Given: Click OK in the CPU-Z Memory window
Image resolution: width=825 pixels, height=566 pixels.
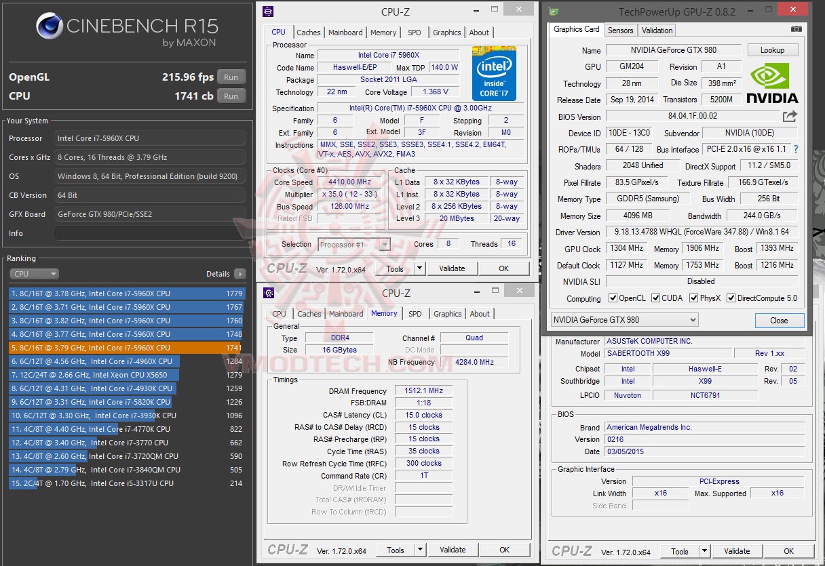Looking at the screenshot, I should 504,550.
